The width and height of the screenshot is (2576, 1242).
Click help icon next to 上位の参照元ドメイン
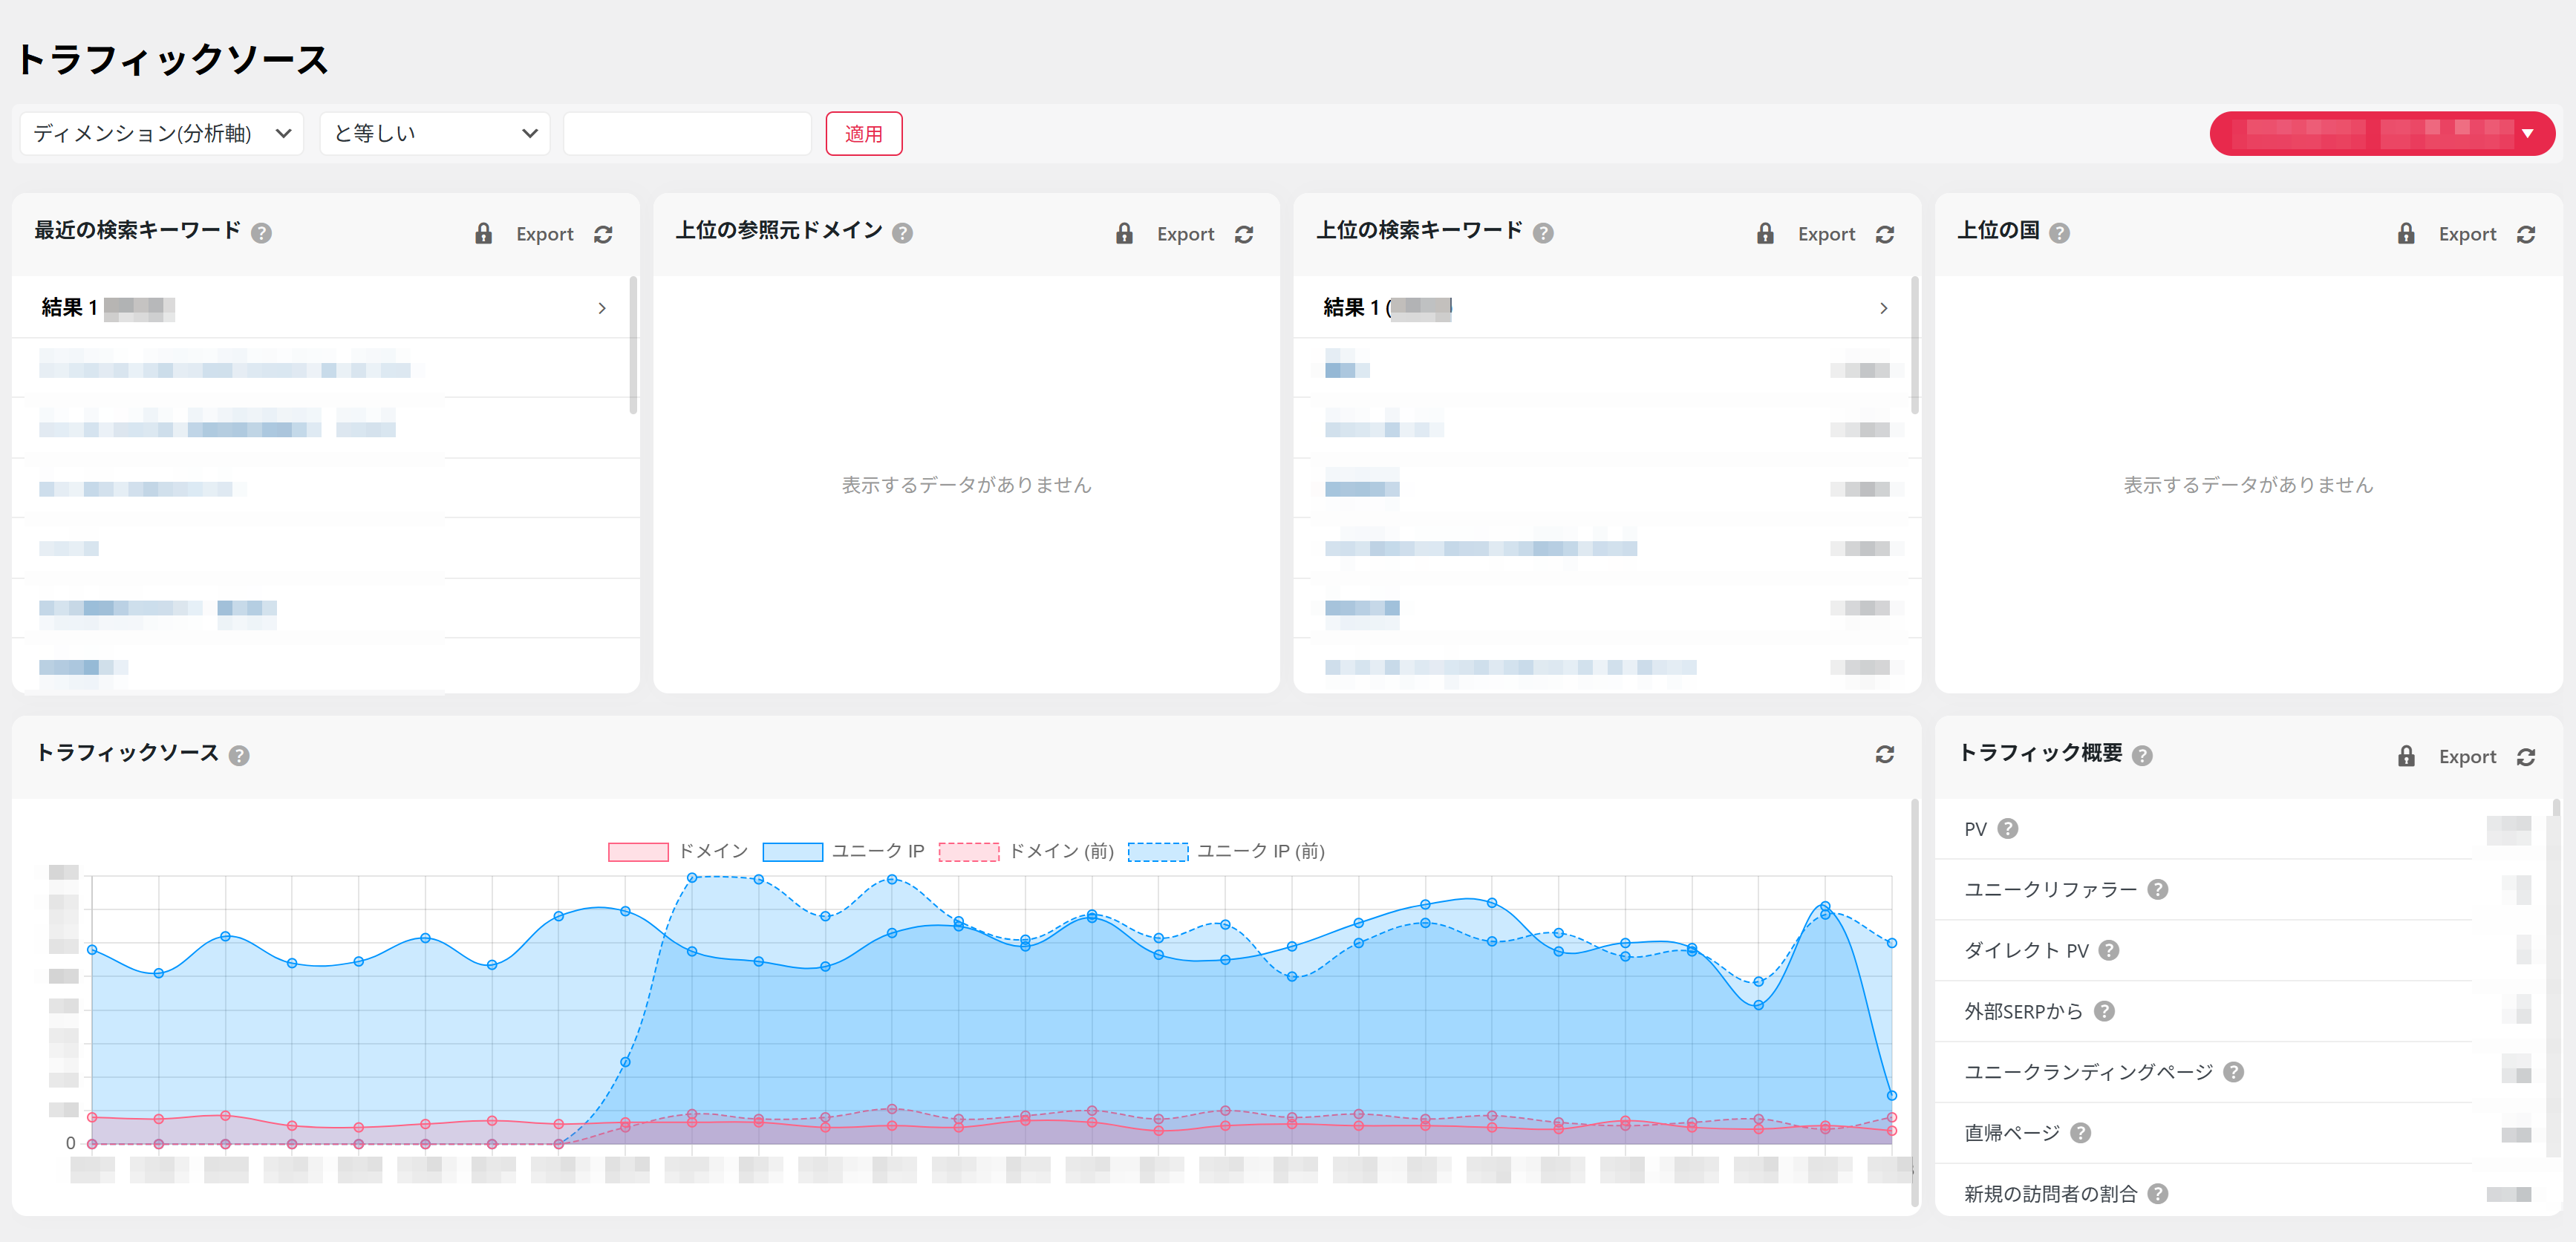click(902, 233)
